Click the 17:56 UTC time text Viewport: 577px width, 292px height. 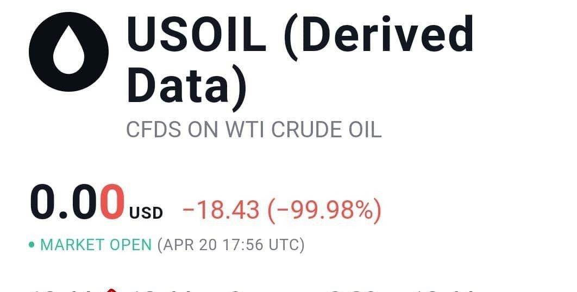tap(260, 245)
